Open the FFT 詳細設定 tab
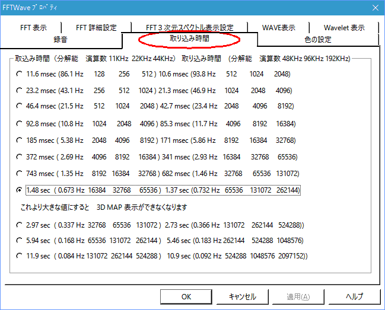This screenshot has width=385, height=310. [96, 28]
